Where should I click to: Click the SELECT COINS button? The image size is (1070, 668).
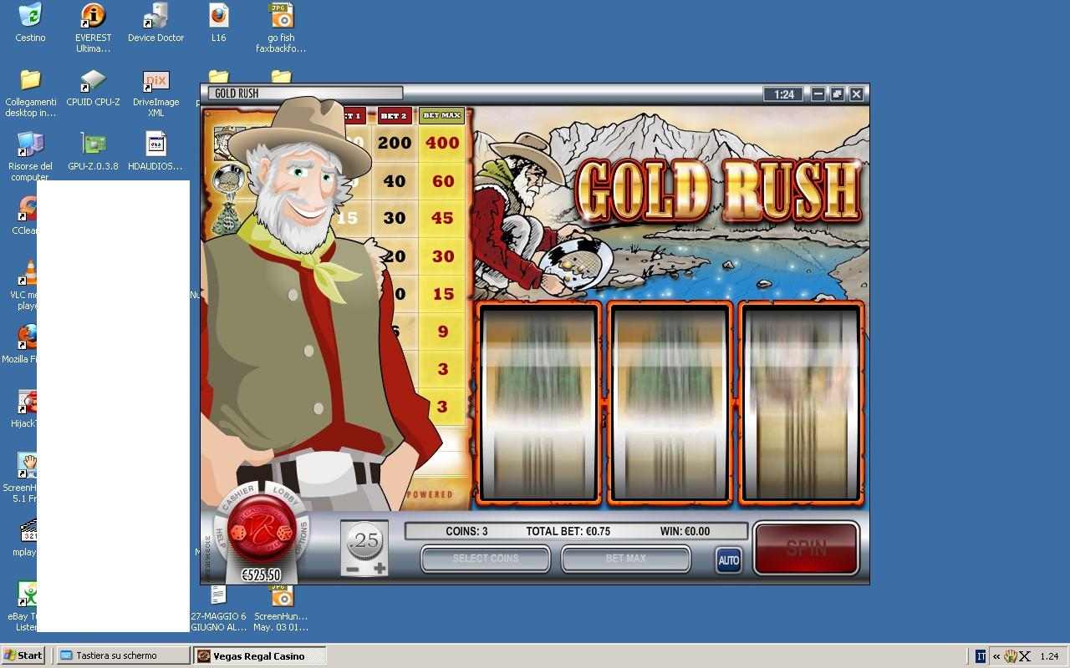pyautogui.click(x=485, y=559)
